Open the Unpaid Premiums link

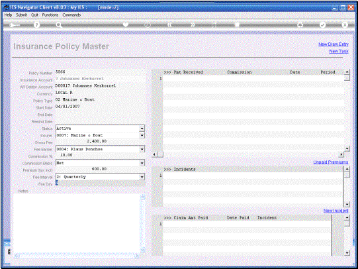tap(331, 162)
